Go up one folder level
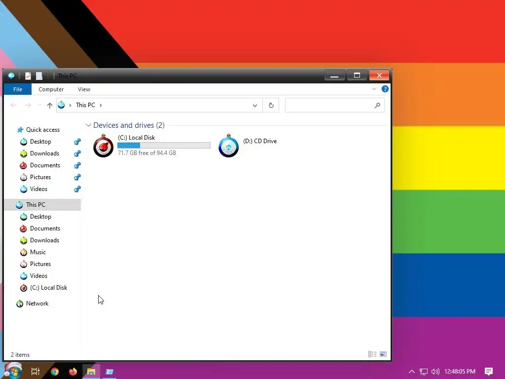Viewport: 505px width, 379px height. coord(50,105)
